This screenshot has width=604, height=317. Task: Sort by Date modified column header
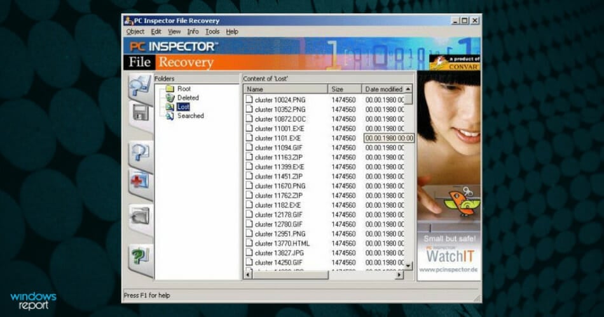(383, 89)
